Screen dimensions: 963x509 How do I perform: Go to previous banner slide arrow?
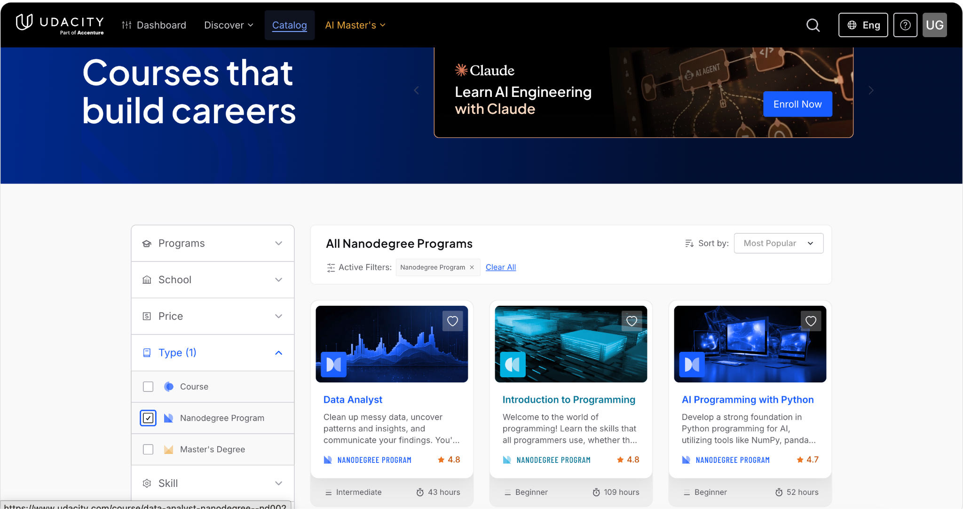pos(416,90)
